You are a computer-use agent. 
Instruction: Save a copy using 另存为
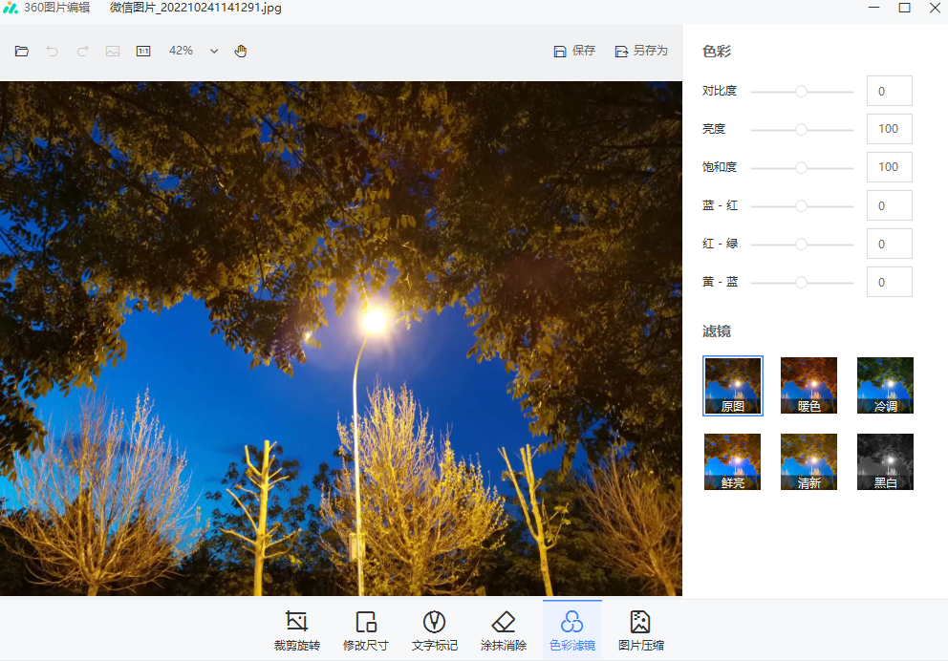coord(641,51)
